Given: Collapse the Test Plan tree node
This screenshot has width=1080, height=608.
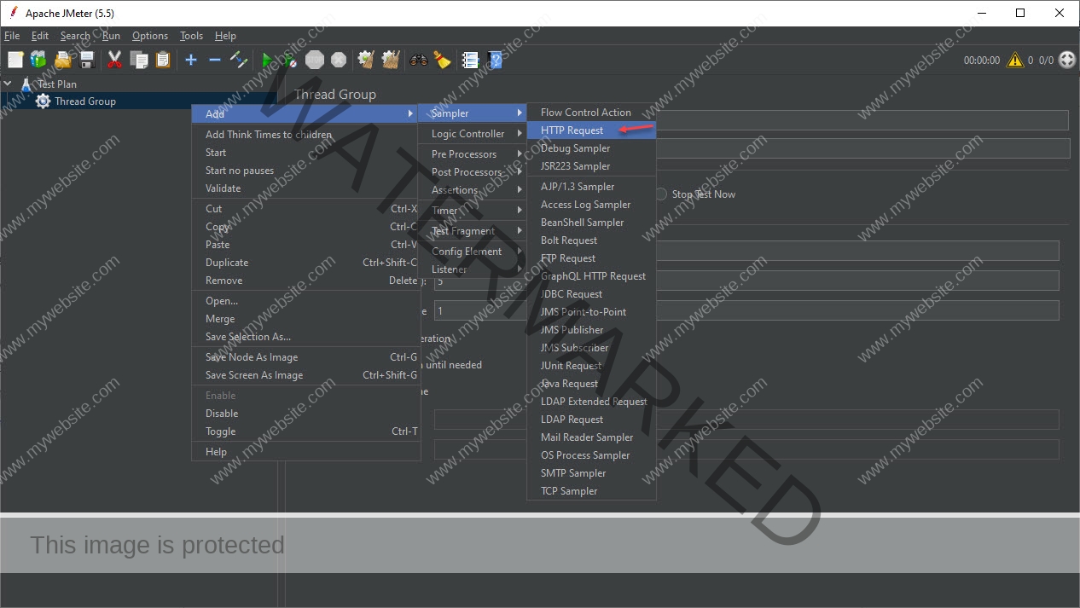Looking at the screenshot, I should 7,84.
